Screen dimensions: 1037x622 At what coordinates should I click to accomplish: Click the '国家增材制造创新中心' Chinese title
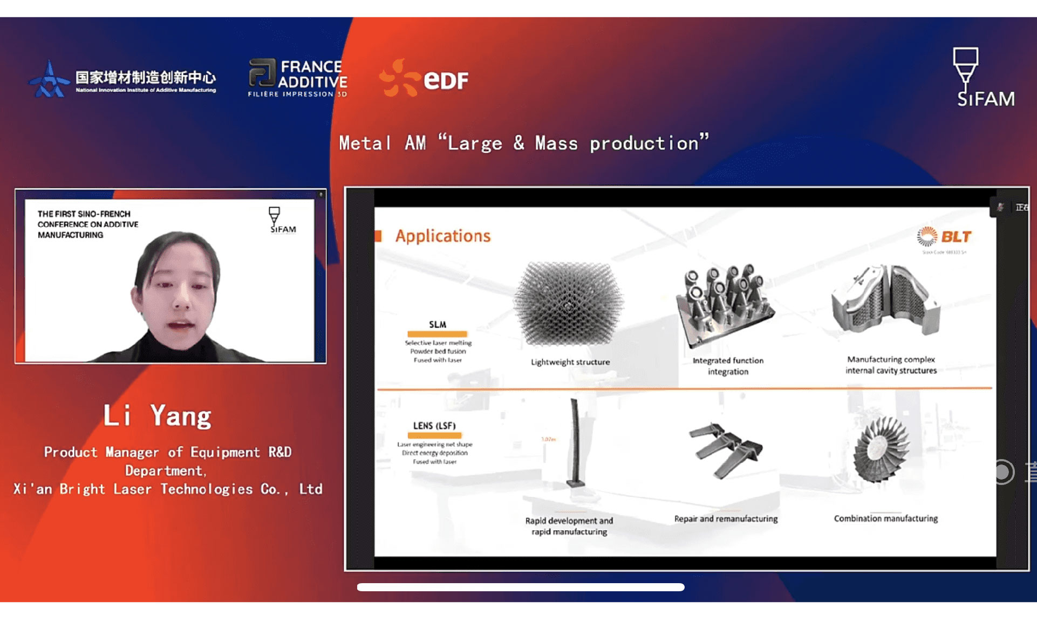point(146,77)
